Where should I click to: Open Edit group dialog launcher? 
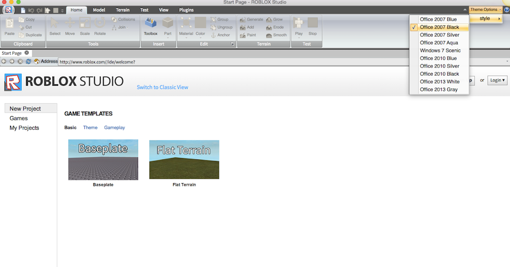click(232, 44)
